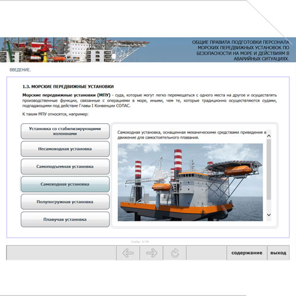Advance to next slide with right arrow
Screen dimensions: 296x296
pyautogui.click(x=152, y=253)
